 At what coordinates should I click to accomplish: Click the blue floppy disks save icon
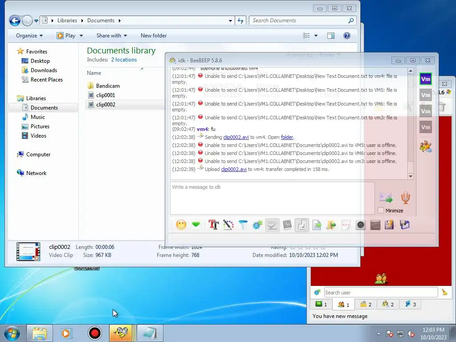tap(404, 225)
